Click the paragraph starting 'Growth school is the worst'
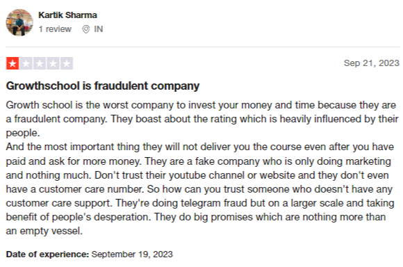This screenshot has width=403, height=267. (202, 119)
